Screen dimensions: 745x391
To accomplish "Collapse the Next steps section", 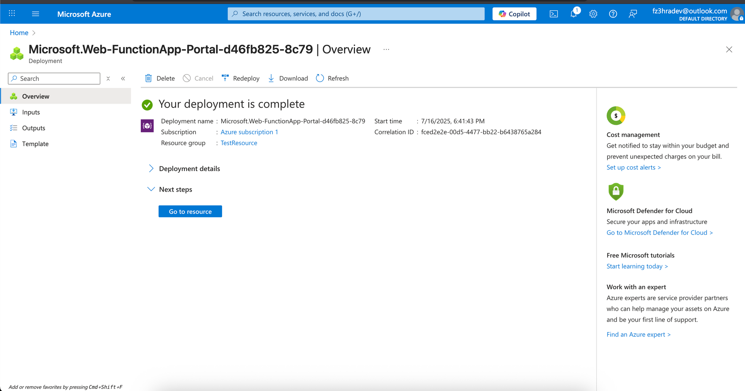I will point(170,189).
